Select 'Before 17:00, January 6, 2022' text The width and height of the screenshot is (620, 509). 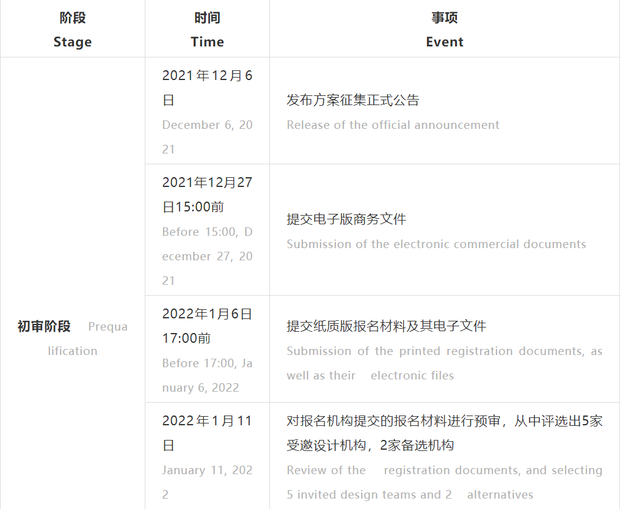pyautogui.click(x=207, y=375)
